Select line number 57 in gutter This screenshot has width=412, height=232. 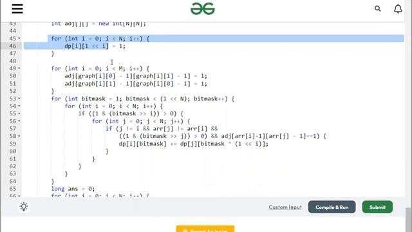click(13, 129)
